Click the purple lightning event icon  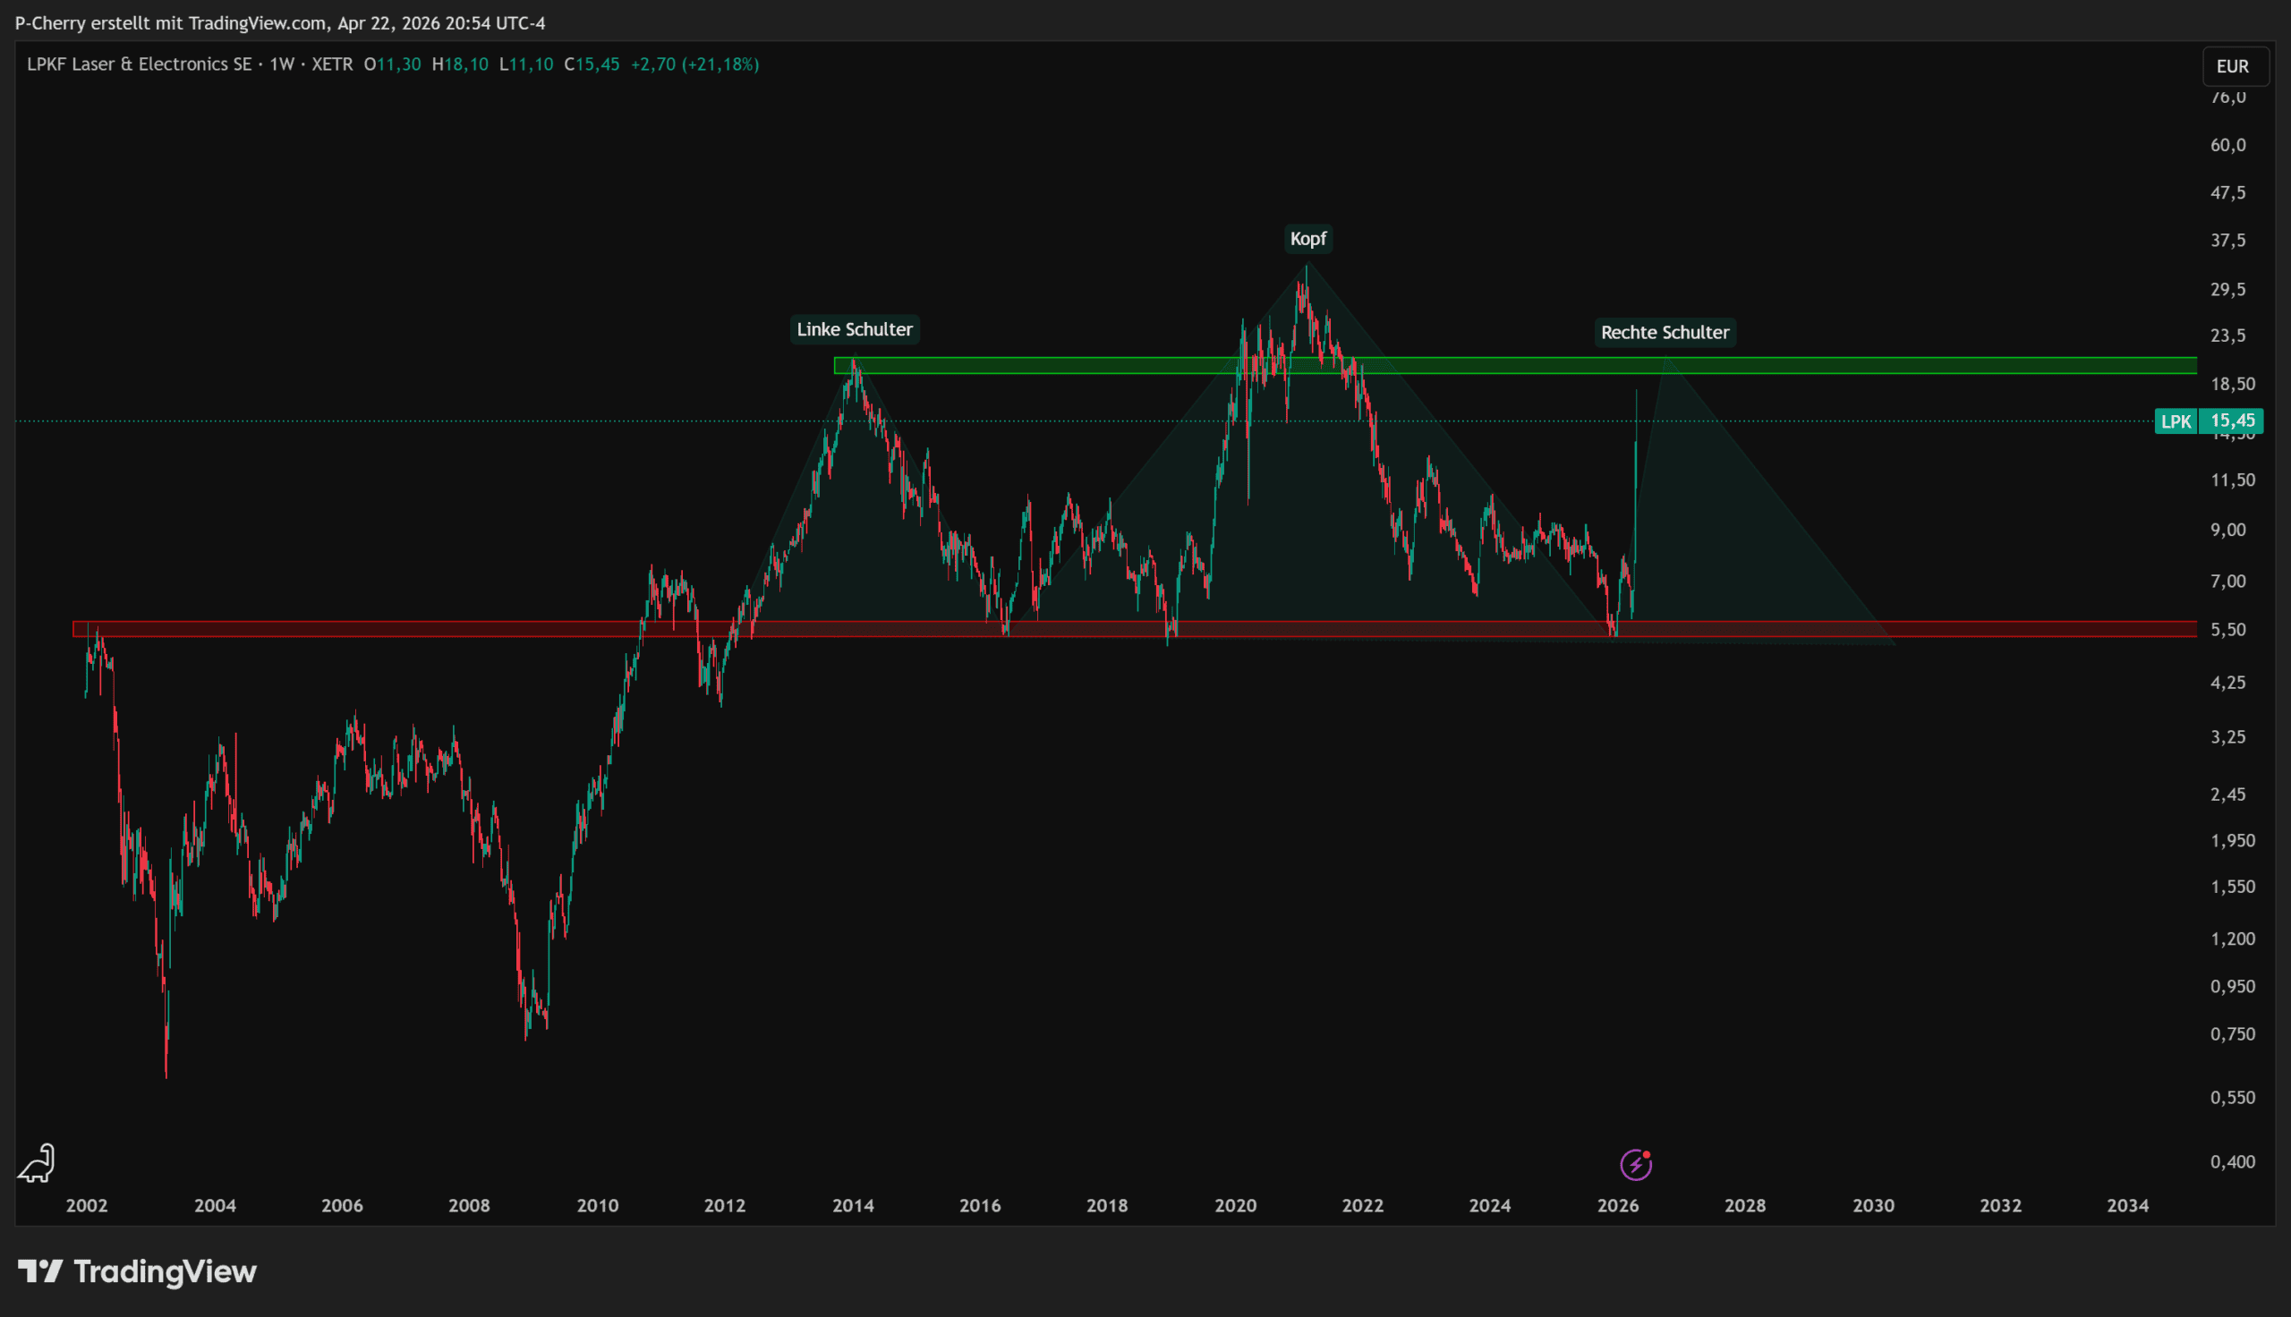(1635, 1164)
